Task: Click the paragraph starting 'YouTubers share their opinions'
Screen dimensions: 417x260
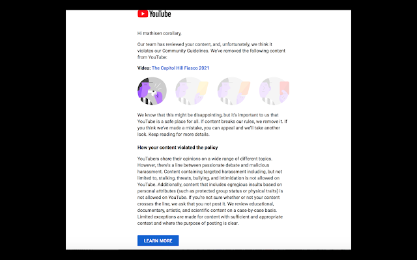Action: [210, 191]
